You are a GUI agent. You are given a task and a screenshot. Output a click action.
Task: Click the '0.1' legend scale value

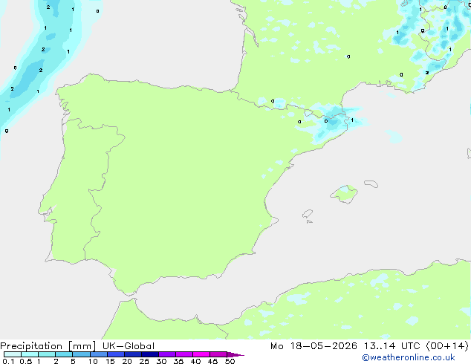point(8,361)
